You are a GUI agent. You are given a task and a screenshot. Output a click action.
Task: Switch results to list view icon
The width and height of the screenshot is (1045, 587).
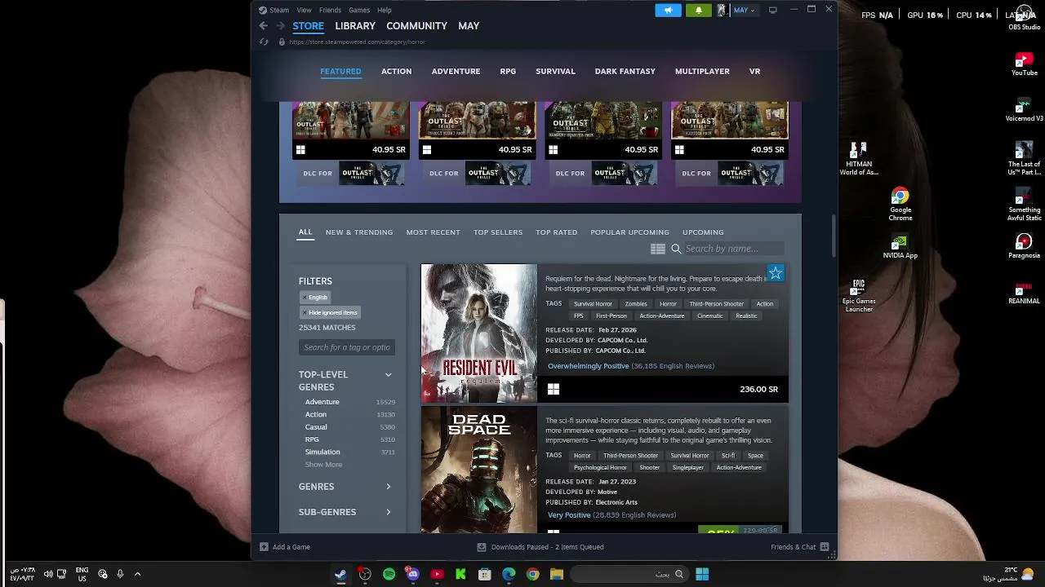click(658, 249)
